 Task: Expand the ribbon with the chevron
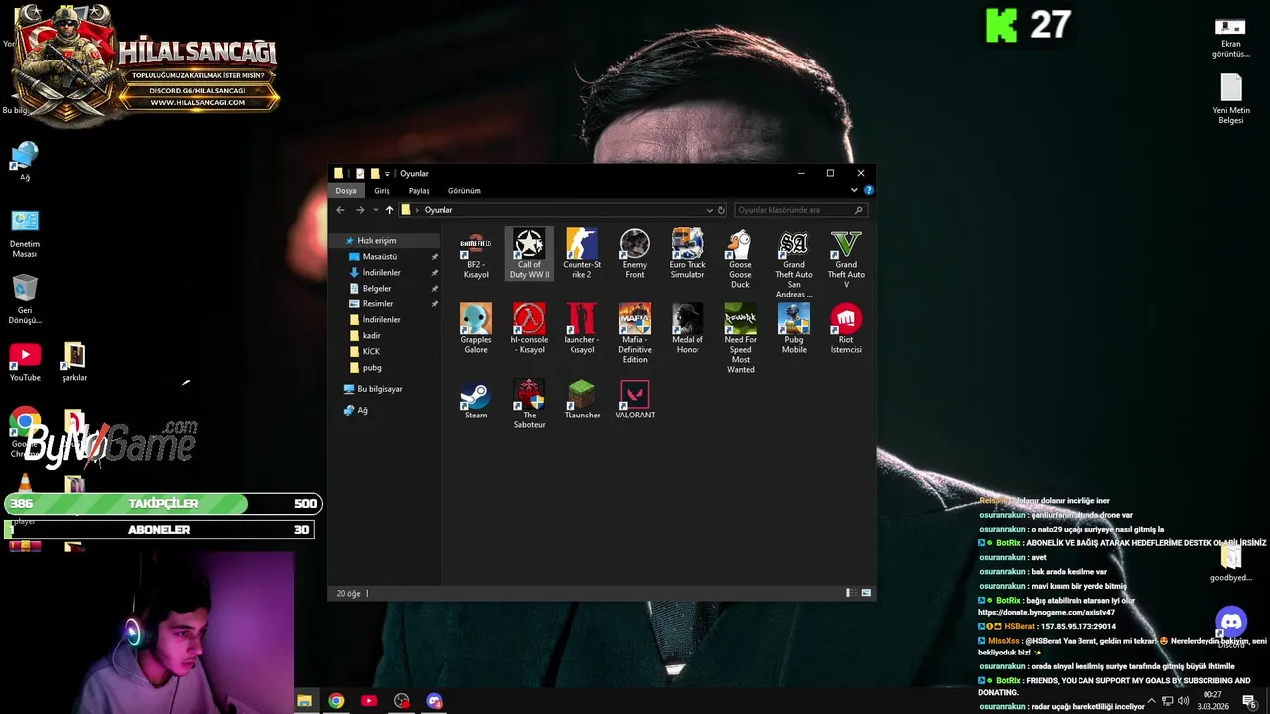point(854,190)
